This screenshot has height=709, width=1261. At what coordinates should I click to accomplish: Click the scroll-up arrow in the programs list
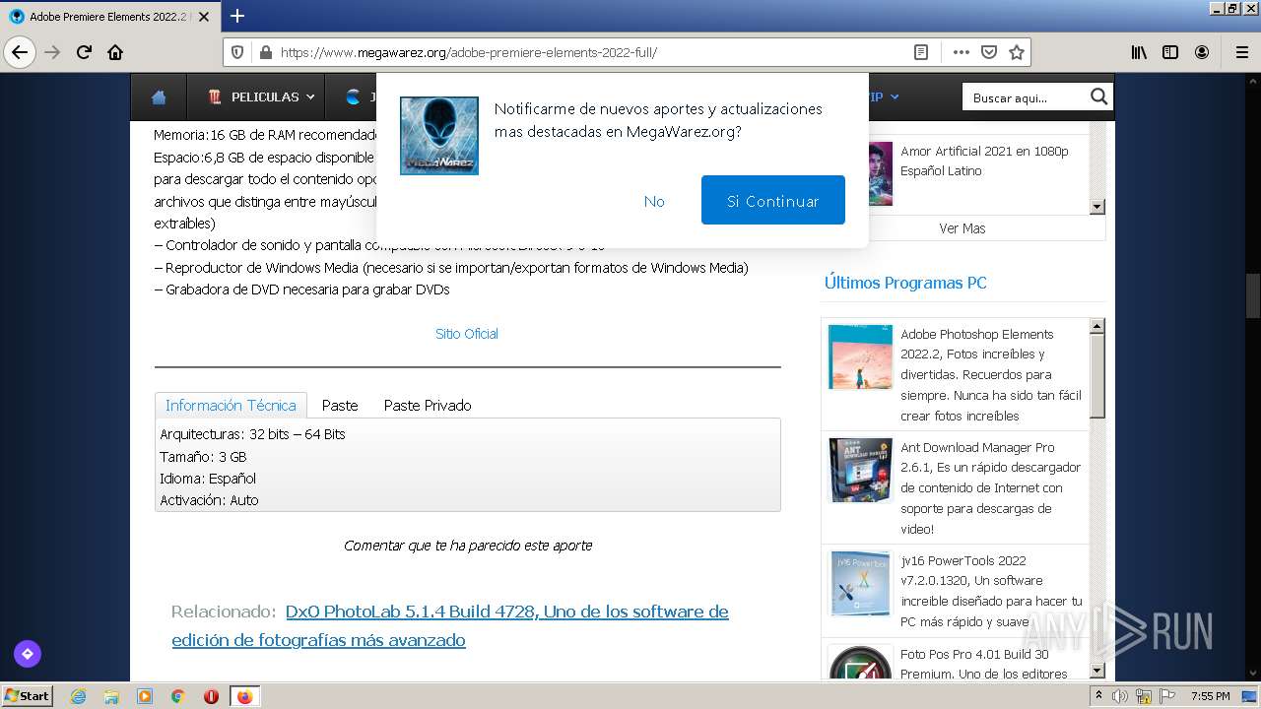coord(1097,326)
